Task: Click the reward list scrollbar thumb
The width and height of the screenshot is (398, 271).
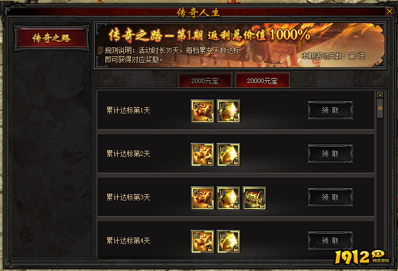Action: click(380, 108)
